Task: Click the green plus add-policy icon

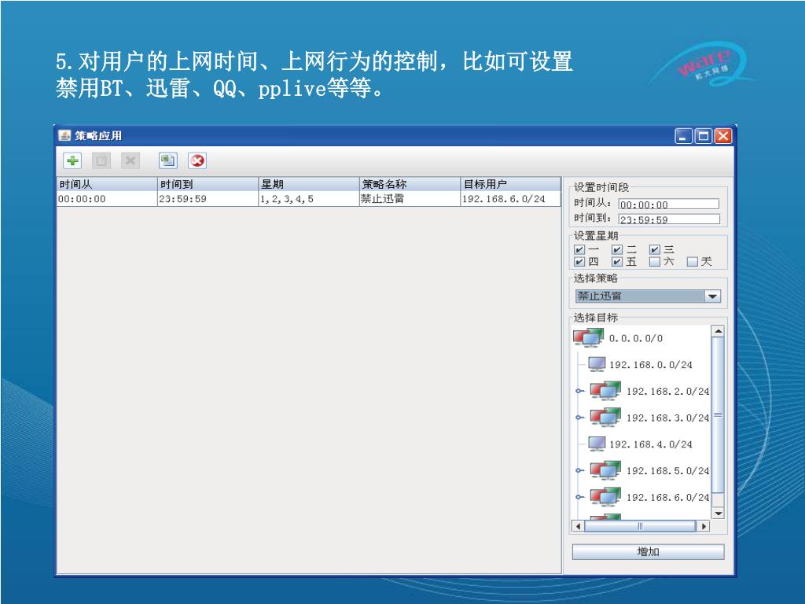Action: [x=72, y=160]
